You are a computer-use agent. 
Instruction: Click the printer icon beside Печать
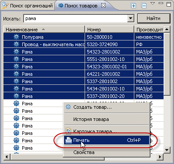(x=68, y=140)
